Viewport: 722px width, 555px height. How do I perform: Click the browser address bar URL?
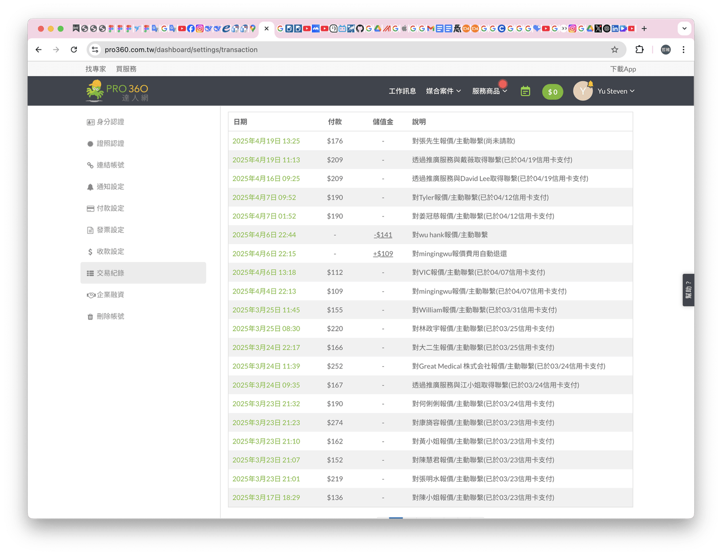coord(181,50)
